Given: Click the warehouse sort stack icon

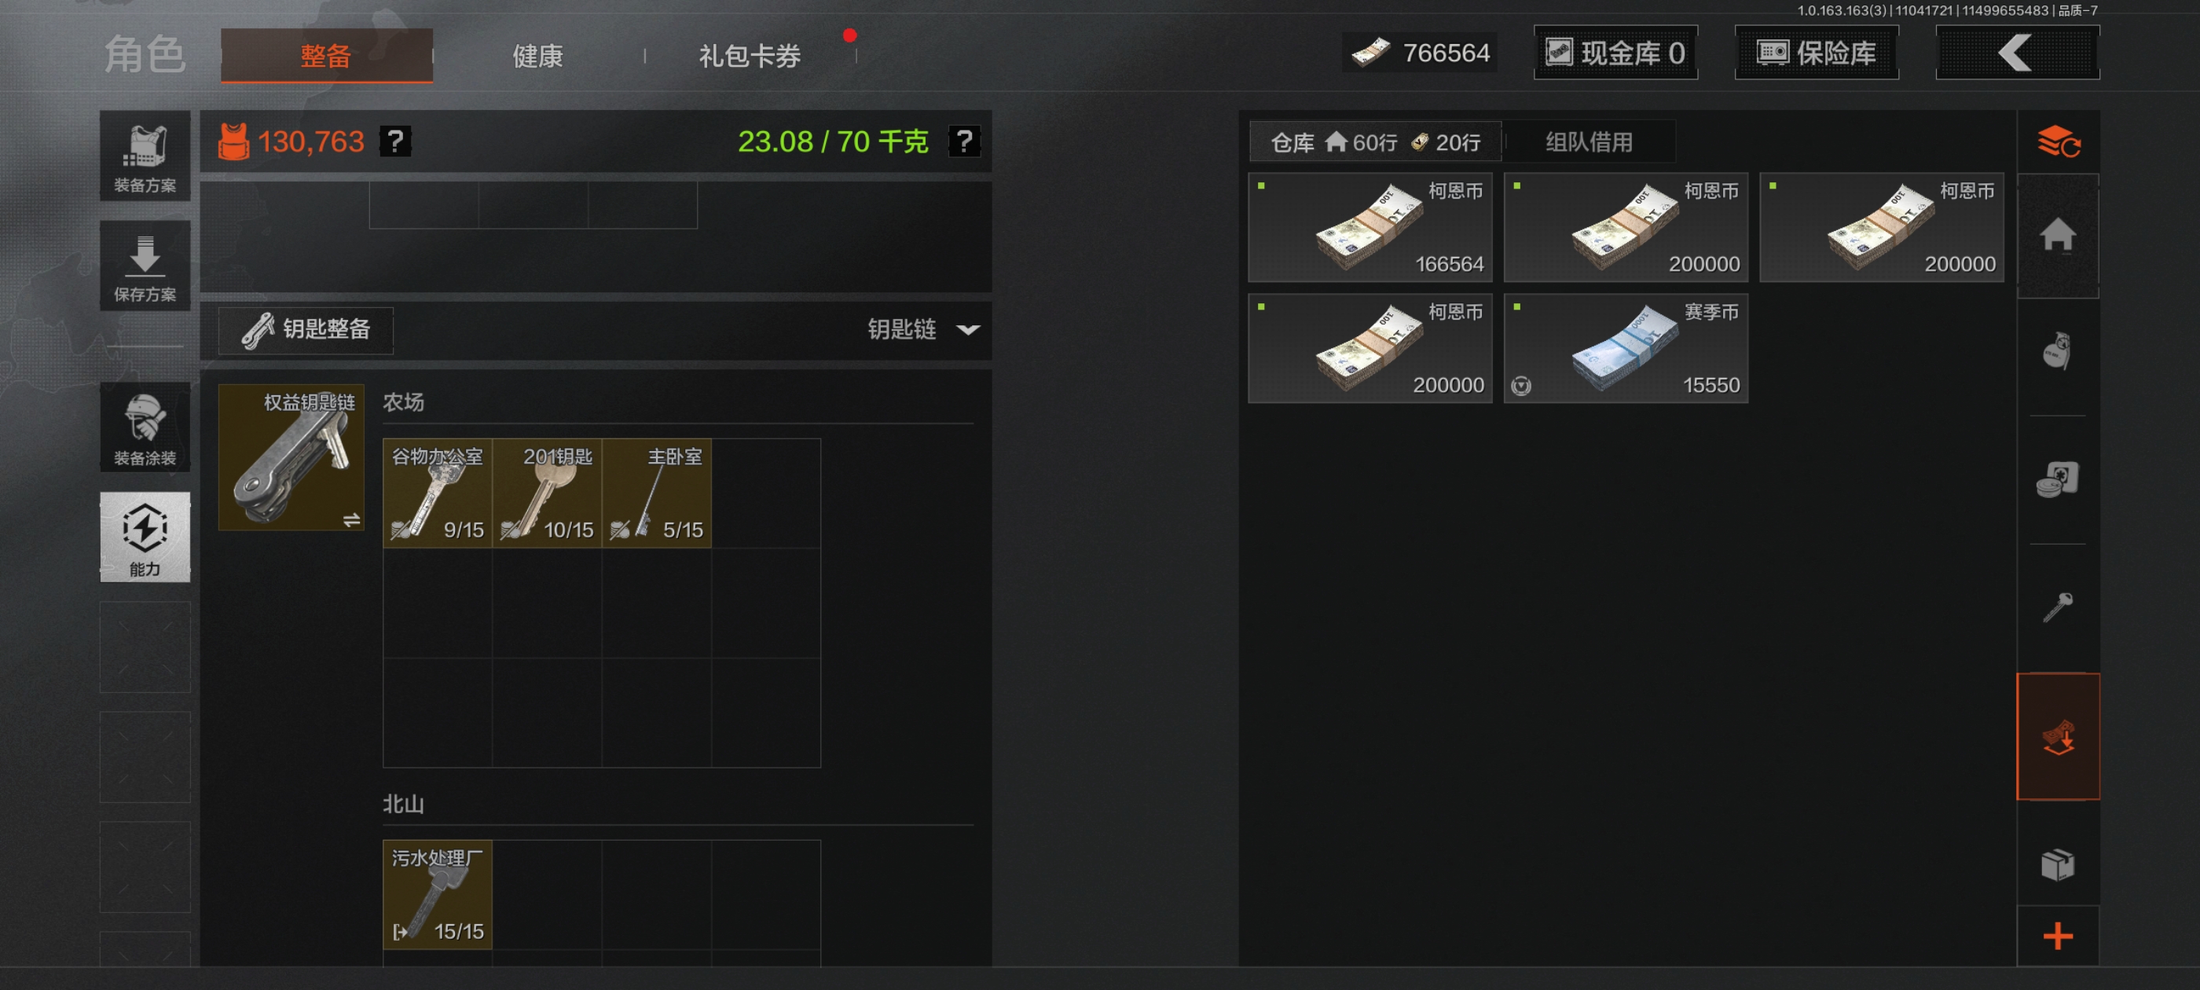Looking at the screenshot, I should tap(2059, 141).
